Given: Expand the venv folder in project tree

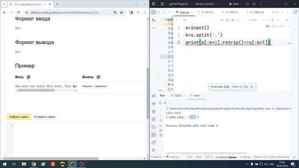Looking at the screenshot, I should pyautogui.click(x=165, y=24).
